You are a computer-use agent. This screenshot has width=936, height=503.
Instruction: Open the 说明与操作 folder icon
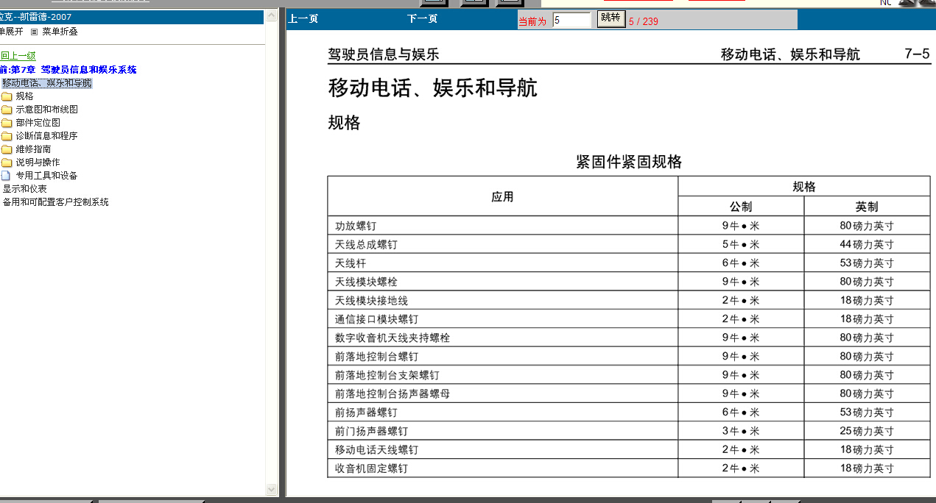pyautogui.click(x=7, y=163)
